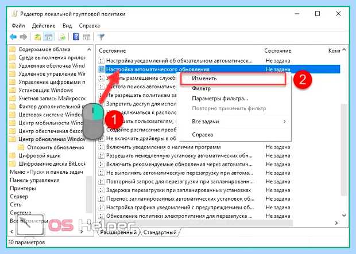
Task: Click the Up one level folder icon
Action: (37, 37)
